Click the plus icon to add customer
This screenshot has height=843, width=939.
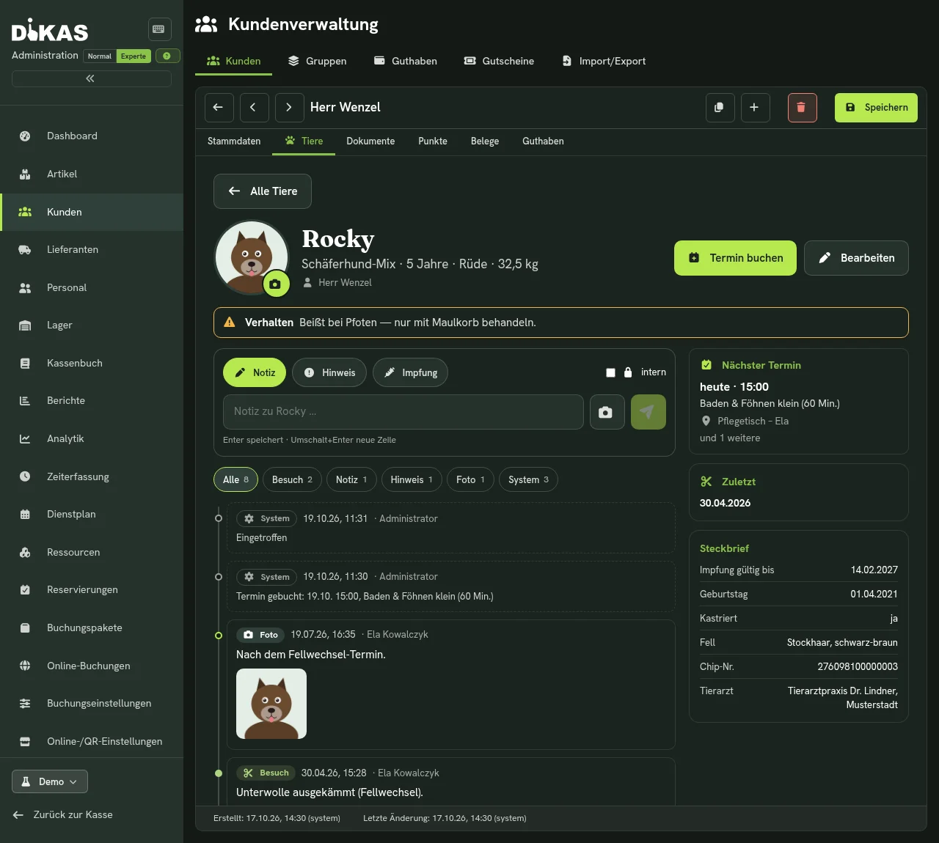click(755, 107)
